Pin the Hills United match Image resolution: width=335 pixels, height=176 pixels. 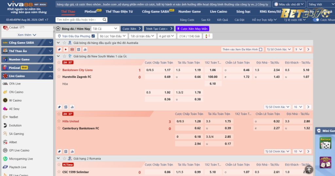pos(60,151)
